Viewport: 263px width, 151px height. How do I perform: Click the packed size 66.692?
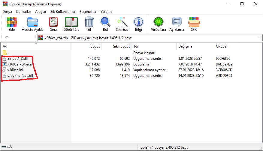pos(125,59)
